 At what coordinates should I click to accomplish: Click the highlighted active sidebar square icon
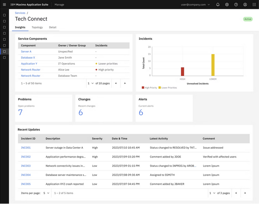[4, 51]
